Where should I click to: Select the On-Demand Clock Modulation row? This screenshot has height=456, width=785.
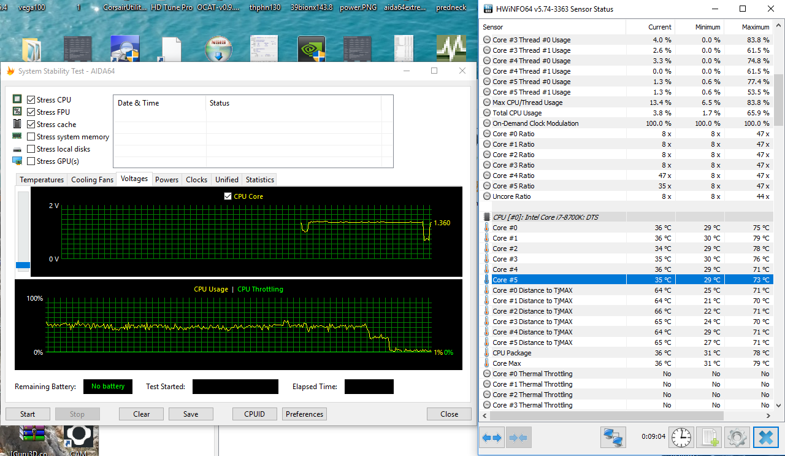pos(626,123)
